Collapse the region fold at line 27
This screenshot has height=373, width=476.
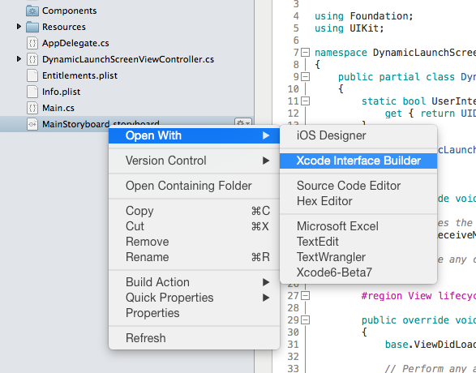pos(306,296)
